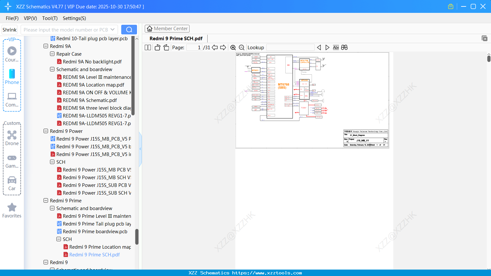Open REDMI 9A ON OFF & VOLUME file
491x276 pixels.
(94, 93)
